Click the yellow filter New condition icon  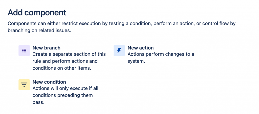coord(24,85)
